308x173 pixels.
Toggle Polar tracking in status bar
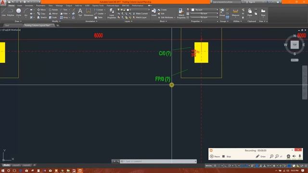(229, 166)
